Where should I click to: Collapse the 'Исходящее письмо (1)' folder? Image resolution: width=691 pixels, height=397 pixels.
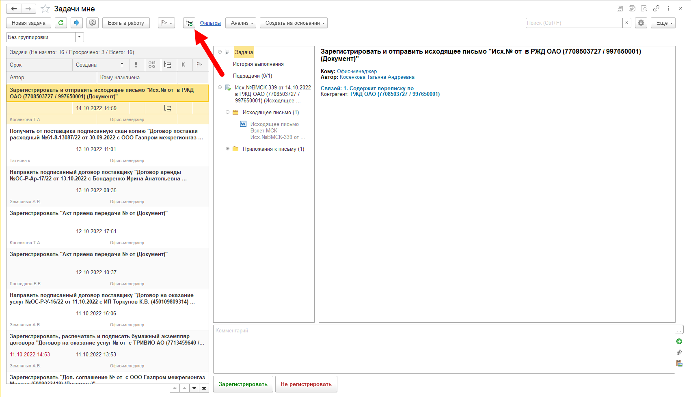[x=227, y=112]
